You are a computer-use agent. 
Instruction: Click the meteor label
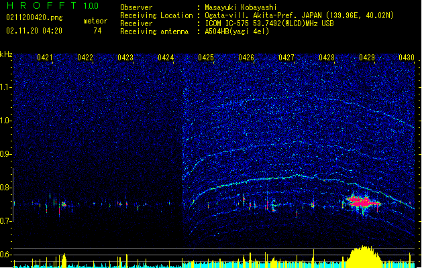click(x=95, y=21)
